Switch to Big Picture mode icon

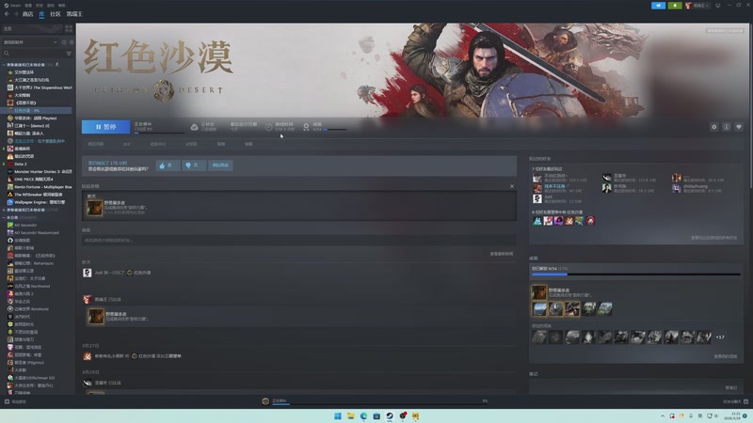click(x=718, y=6)
